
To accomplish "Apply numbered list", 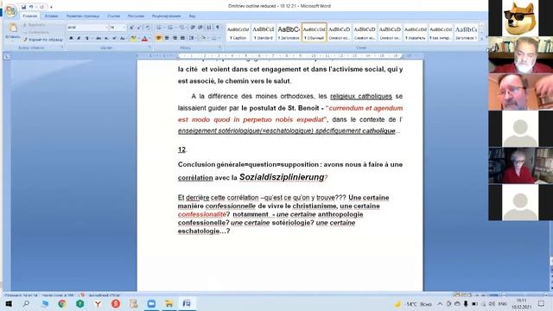I will point(170,27).
